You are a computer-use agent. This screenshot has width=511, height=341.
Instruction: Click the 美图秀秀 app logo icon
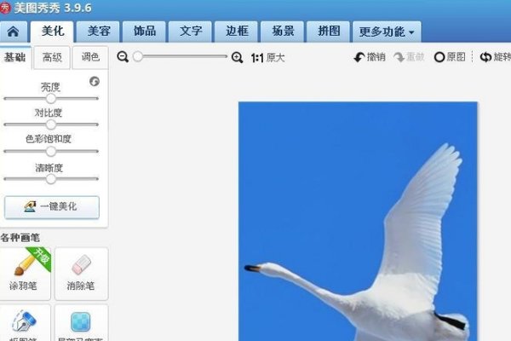(x=5, y=8)
